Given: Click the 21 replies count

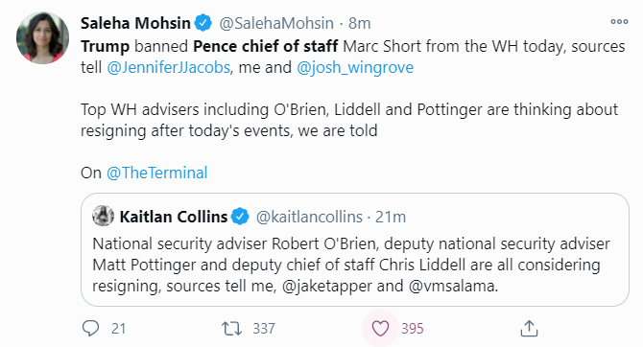Looking at the screenshot, I should click(x=118, y=328).
